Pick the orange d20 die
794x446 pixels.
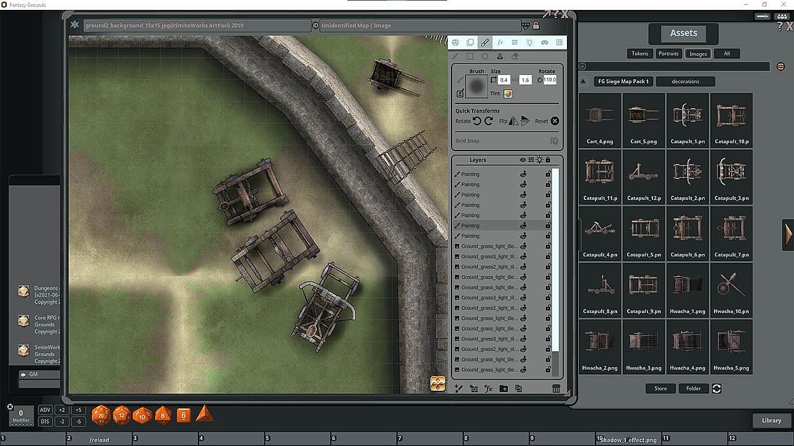pos(101,415)
